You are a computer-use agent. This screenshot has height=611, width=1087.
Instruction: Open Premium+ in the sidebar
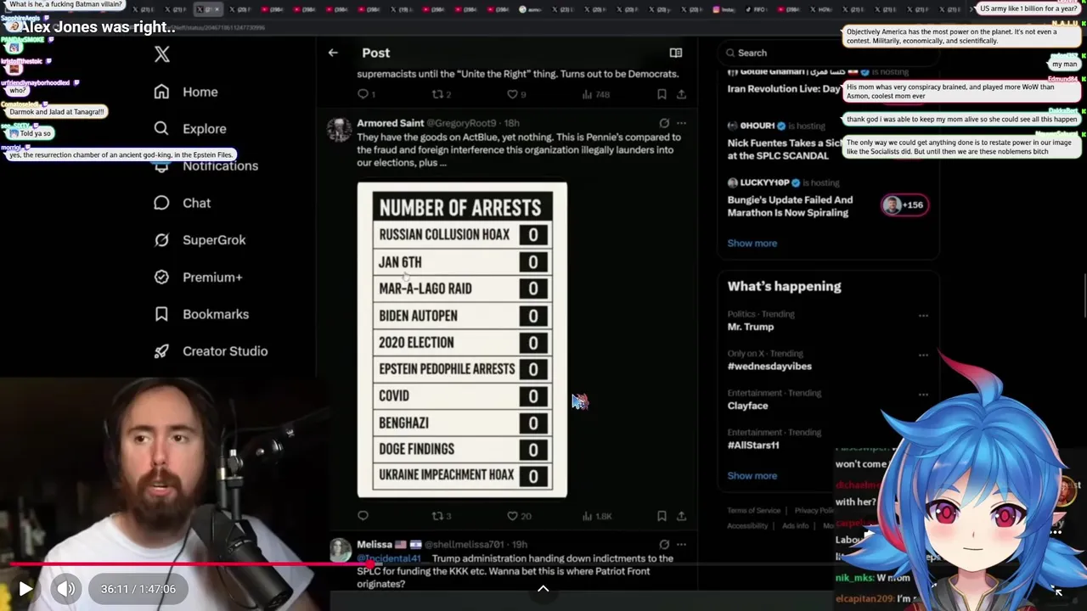(212, 277)
